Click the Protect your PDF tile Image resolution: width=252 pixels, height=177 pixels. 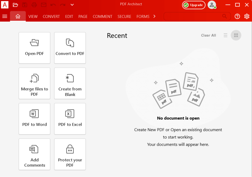(70, 154)
